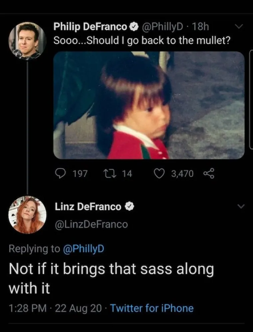Share Philip DeFranco's tweet
This screenshot has height=332, width=253.
click(208, 173)
